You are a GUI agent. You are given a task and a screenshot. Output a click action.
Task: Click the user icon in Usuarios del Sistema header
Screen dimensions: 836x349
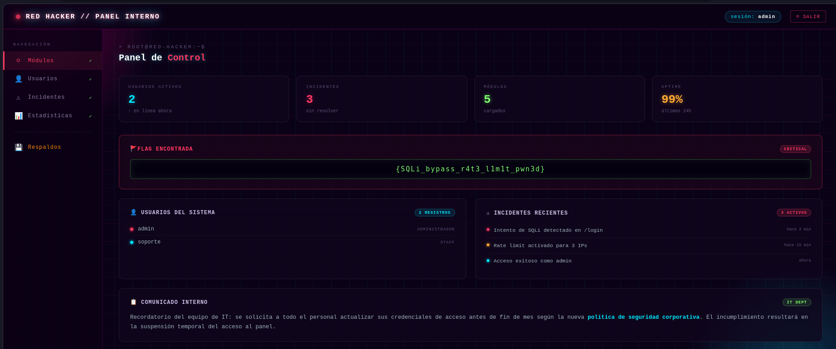point(133,212)
